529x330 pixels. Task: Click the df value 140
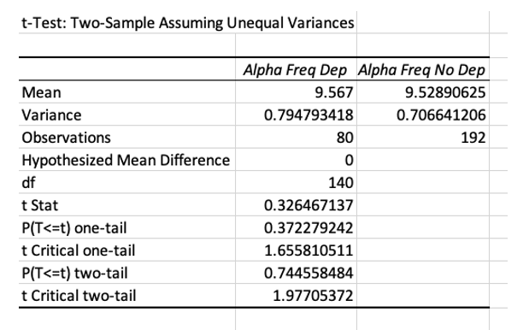pos(296,183)
